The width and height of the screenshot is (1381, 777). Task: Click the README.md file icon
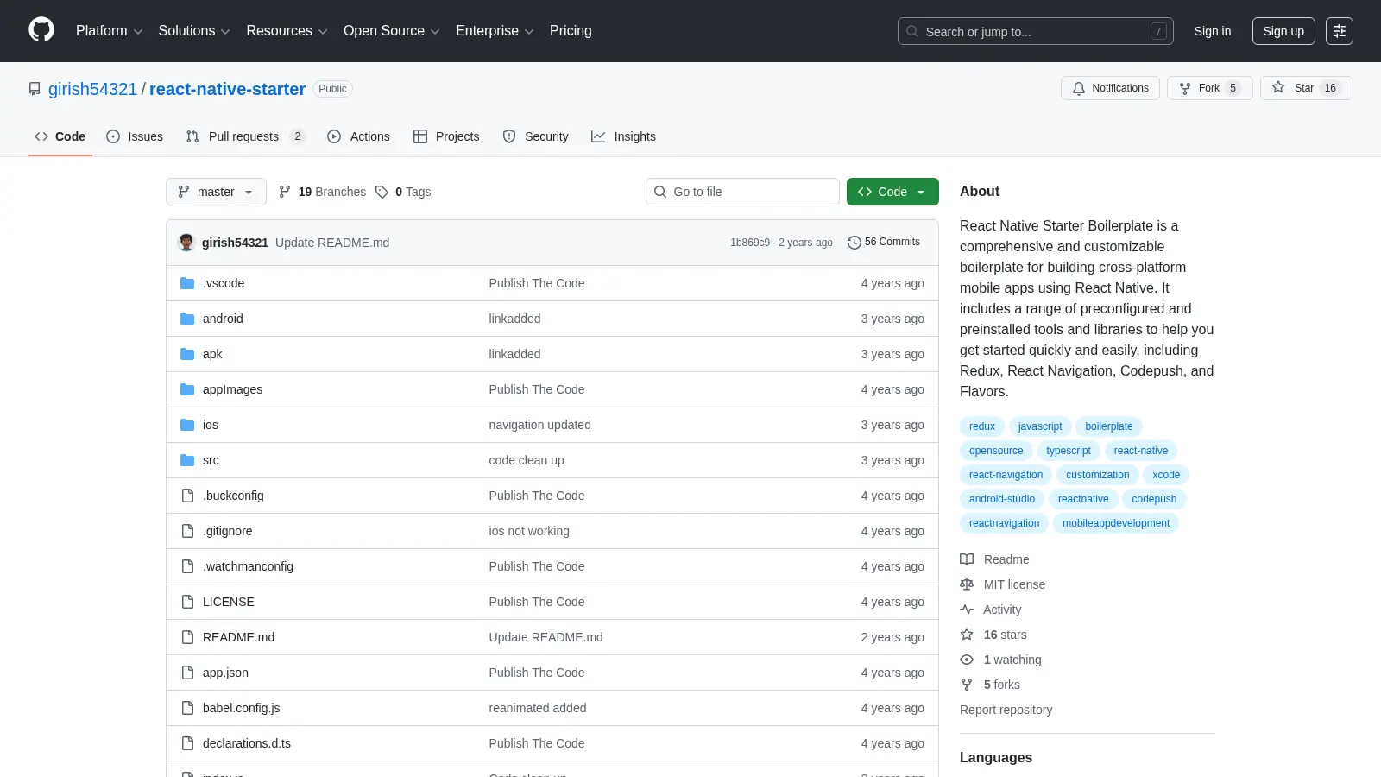click(187, 637)
